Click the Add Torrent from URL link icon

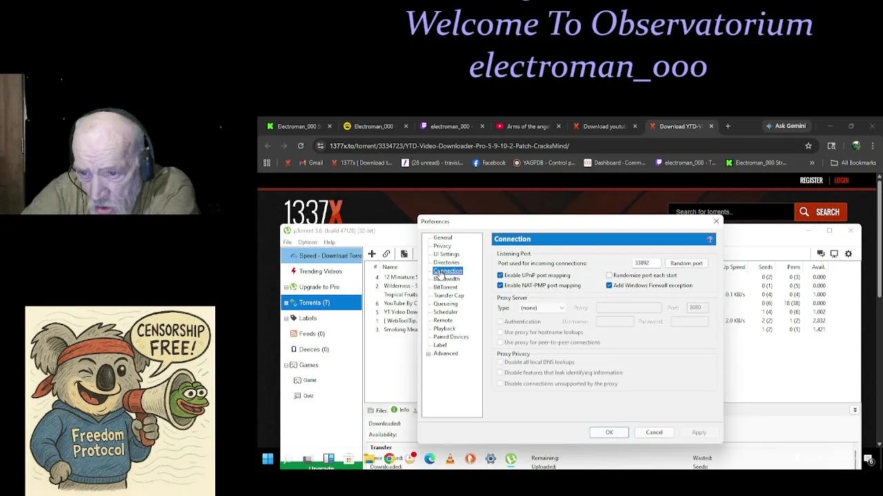[x=386, y=254]
